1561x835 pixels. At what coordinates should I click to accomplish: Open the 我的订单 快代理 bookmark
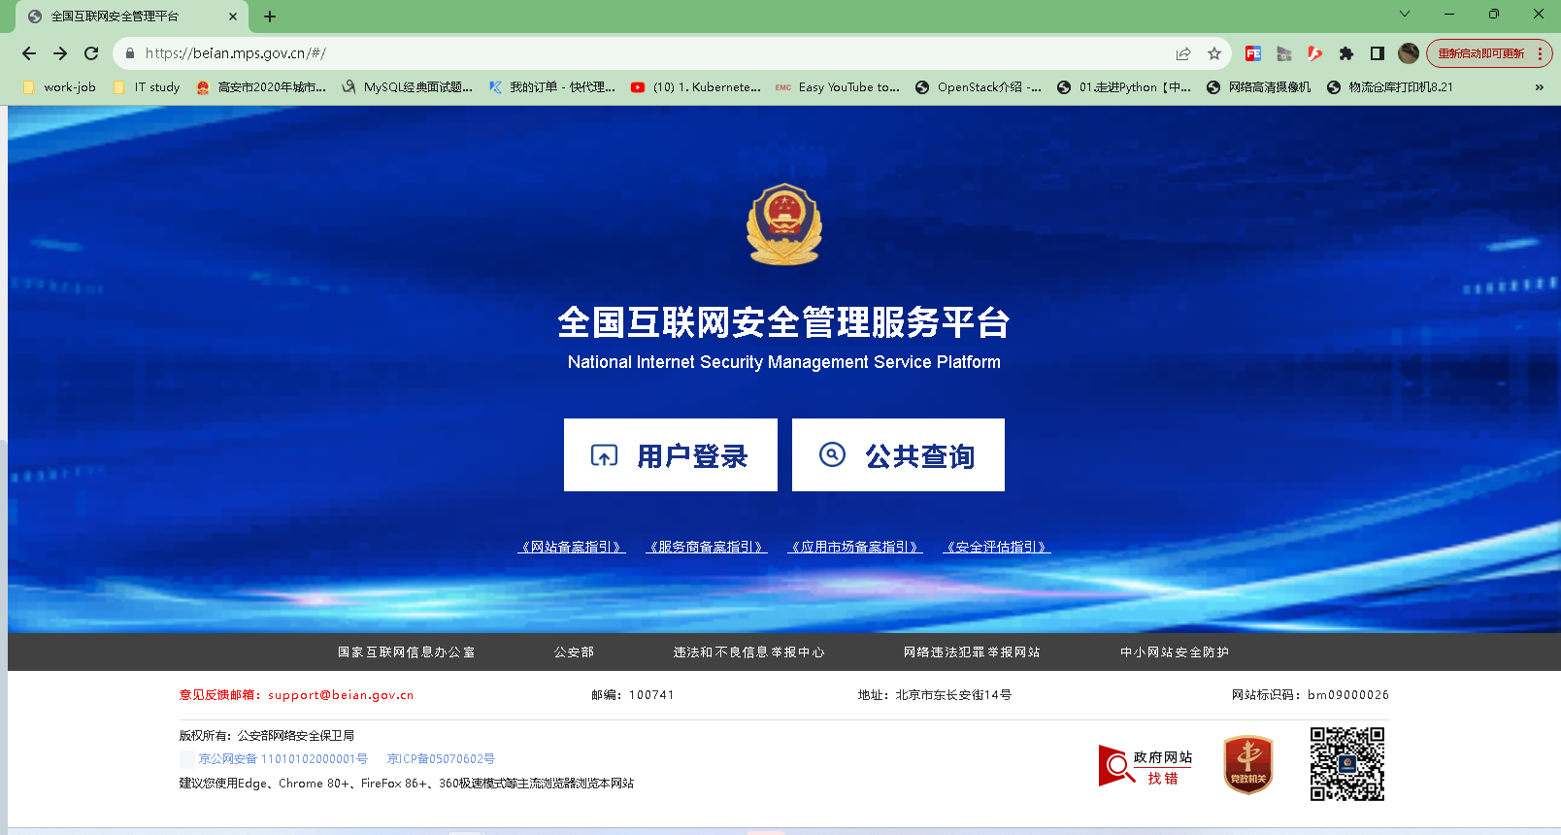click(x=552, y=87)
